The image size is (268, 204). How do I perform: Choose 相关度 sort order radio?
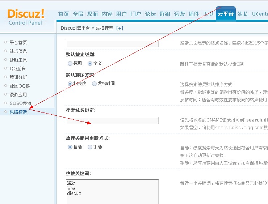coord(70,84)
